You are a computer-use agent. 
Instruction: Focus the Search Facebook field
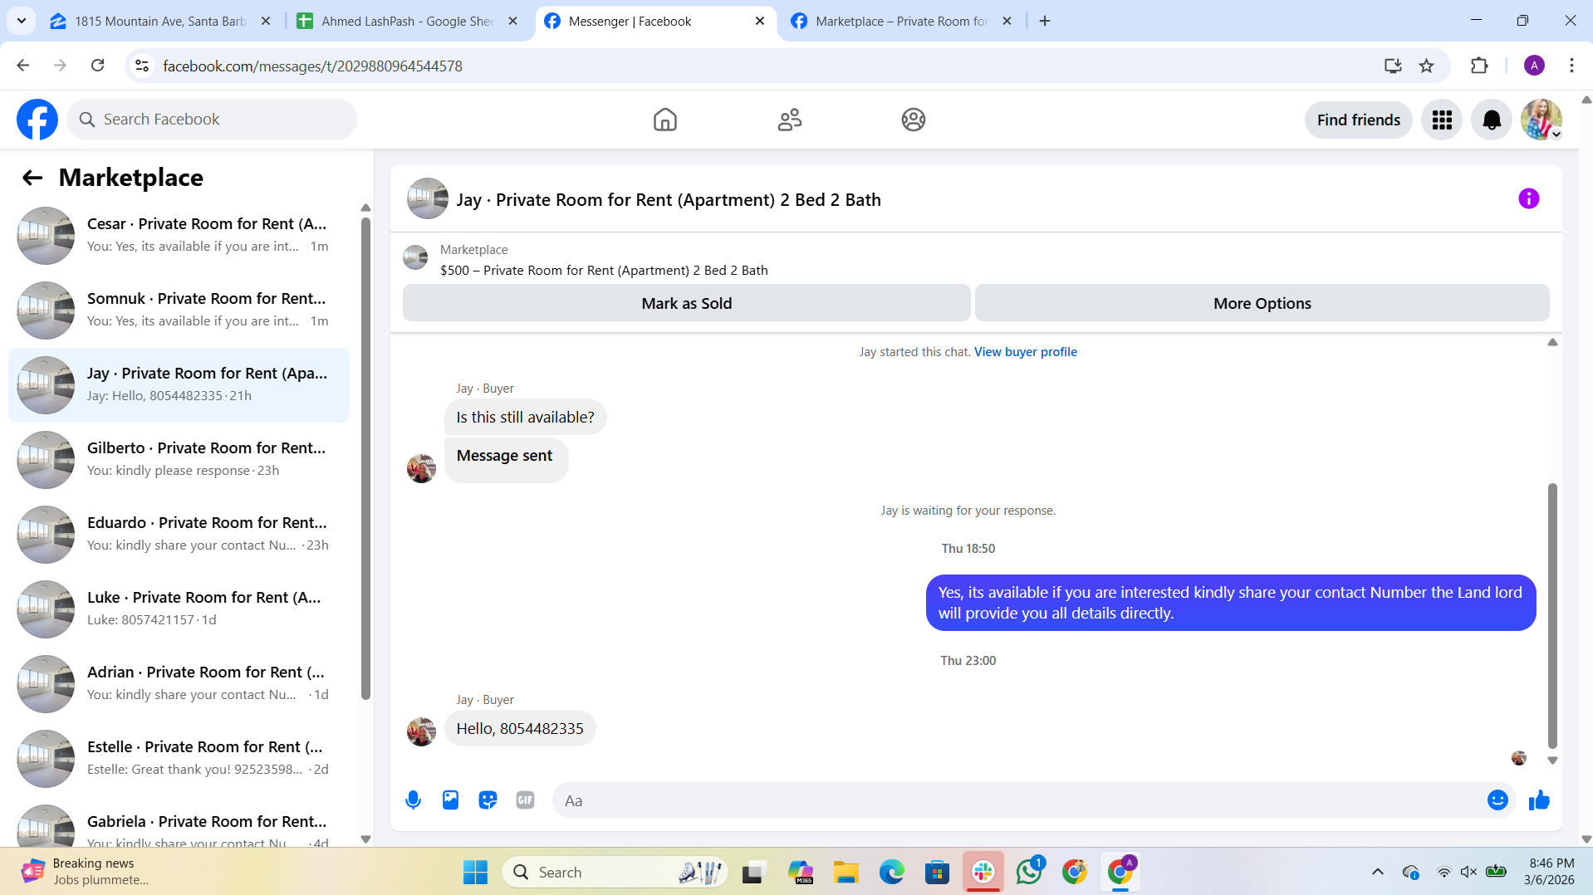tap(212, 120)
